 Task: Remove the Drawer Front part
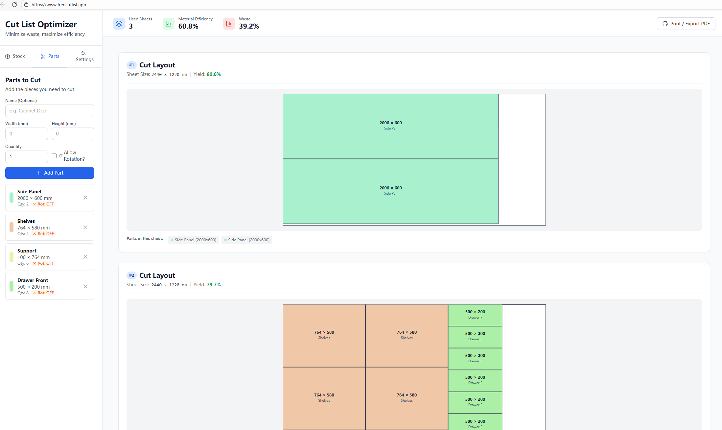(x=85, y=286)
